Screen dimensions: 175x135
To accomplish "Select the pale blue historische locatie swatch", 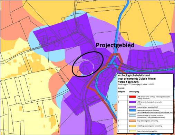I will pyautogui.click(x=133, y=115).
